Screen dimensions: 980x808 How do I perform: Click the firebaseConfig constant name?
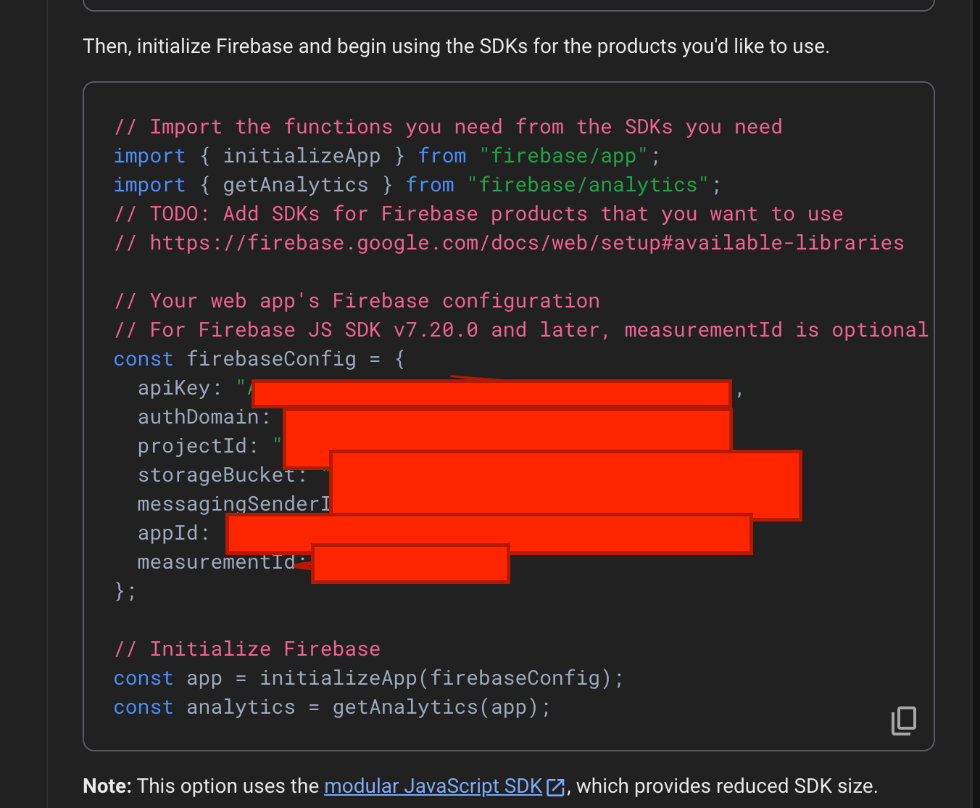coord(271,359)
